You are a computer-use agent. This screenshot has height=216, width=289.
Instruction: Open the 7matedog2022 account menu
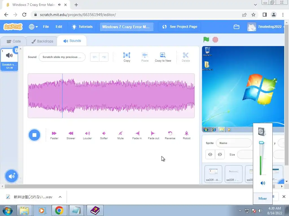coord(265,27)
